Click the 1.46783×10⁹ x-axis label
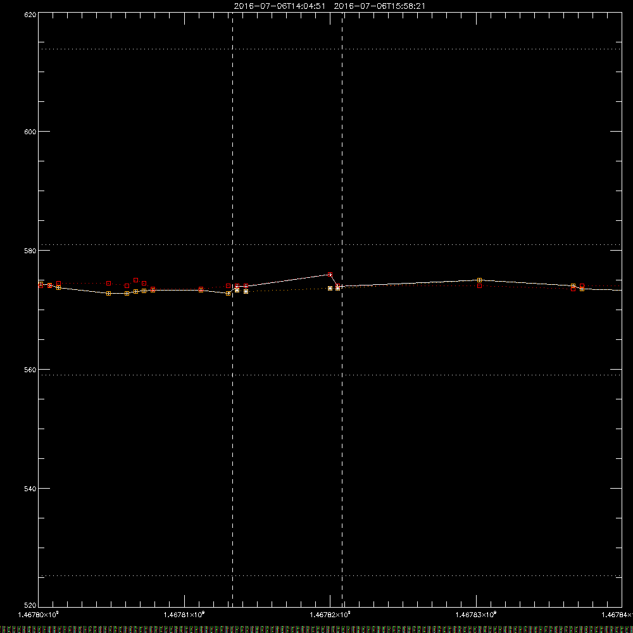 476,615
